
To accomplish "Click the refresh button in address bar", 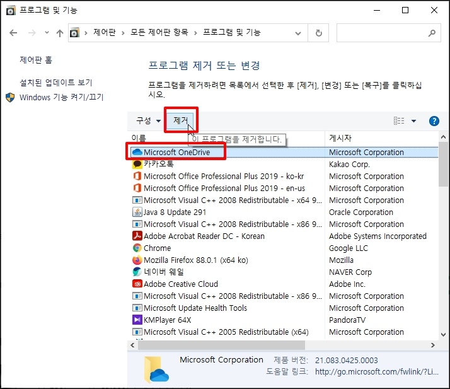I will click(318, 33).
